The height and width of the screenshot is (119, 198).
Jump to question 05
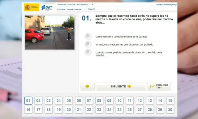(x=69, y=100)
